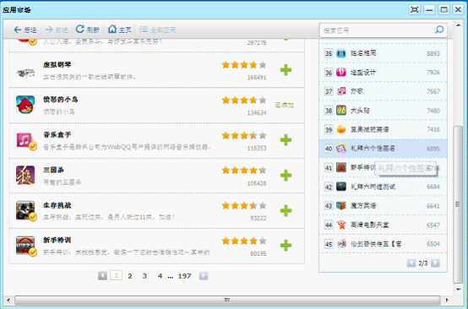Open rank 39 orange fruit icon
The height and width of the screenshot is (309, 468).
click(x=341, y=129)
